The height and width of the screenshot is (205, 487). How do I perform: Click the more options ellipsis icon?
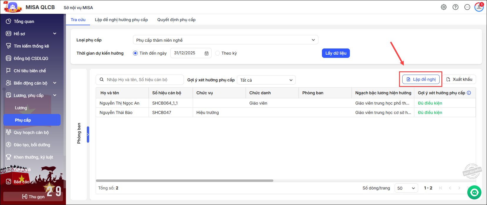pos(467,7)
